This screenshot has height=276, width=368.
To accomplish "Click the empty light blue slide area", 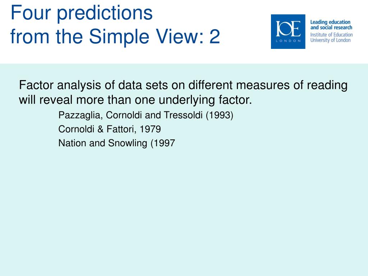I will pos(184,211).
